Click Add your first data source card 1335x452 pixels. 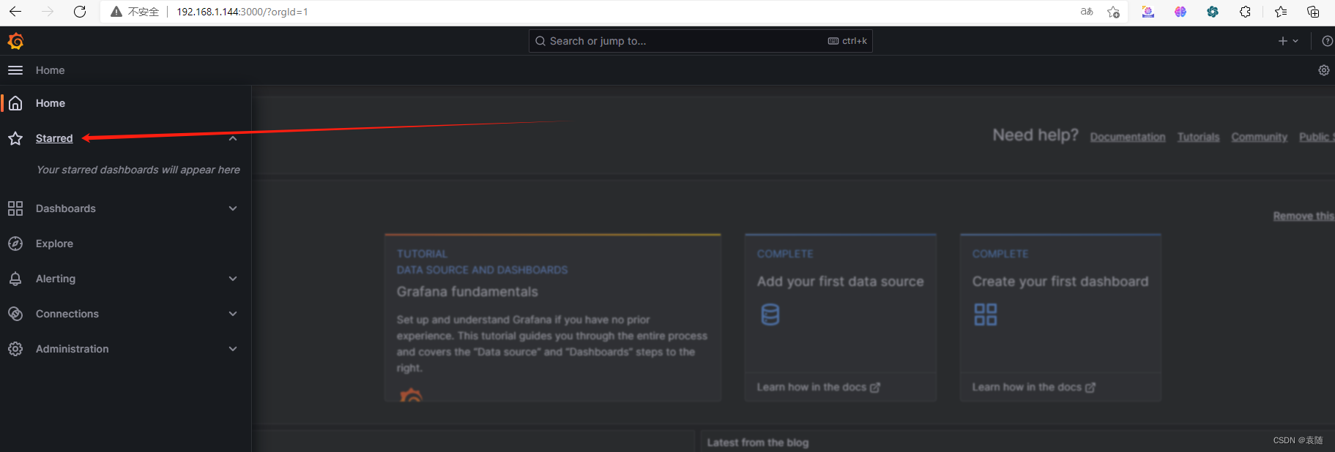[x=841, y=317]
